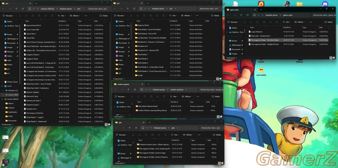Refresh the ps2 Explorer window
Viewport: 338px width, 168px height.
(23, 9)
